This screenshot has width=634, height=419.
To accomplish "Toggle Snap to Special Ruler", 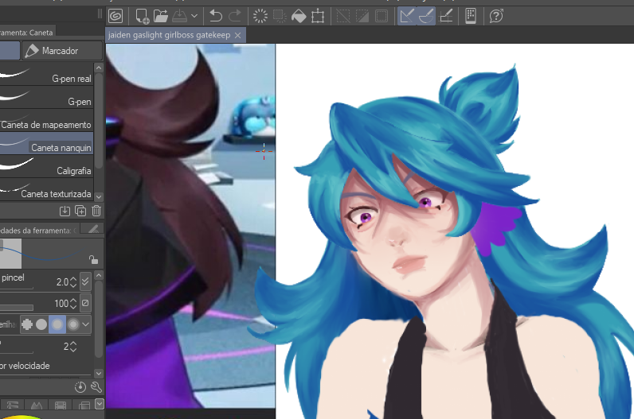I will (426, 16).
